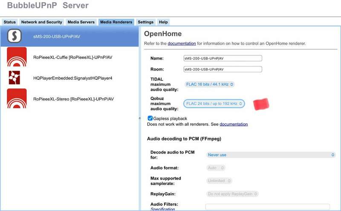The height and width of the screenshot is (211, 341).
Task: Switch to the Status tab
Action: [9, 22]
